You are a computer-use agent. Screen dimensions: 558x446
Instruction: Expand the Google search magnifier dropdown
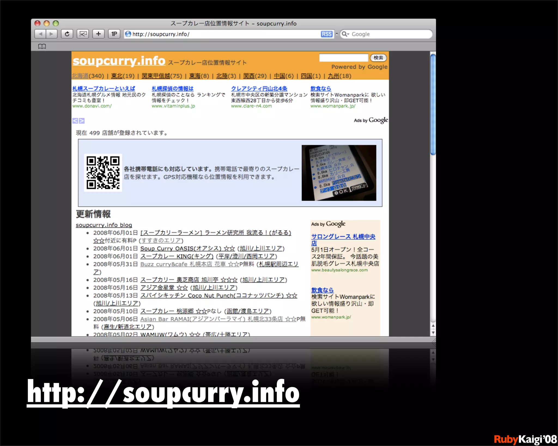[345, 34]
